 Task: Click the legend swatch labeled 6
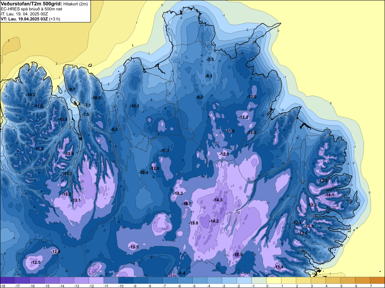pyautogui.click(x=363, y=280)
